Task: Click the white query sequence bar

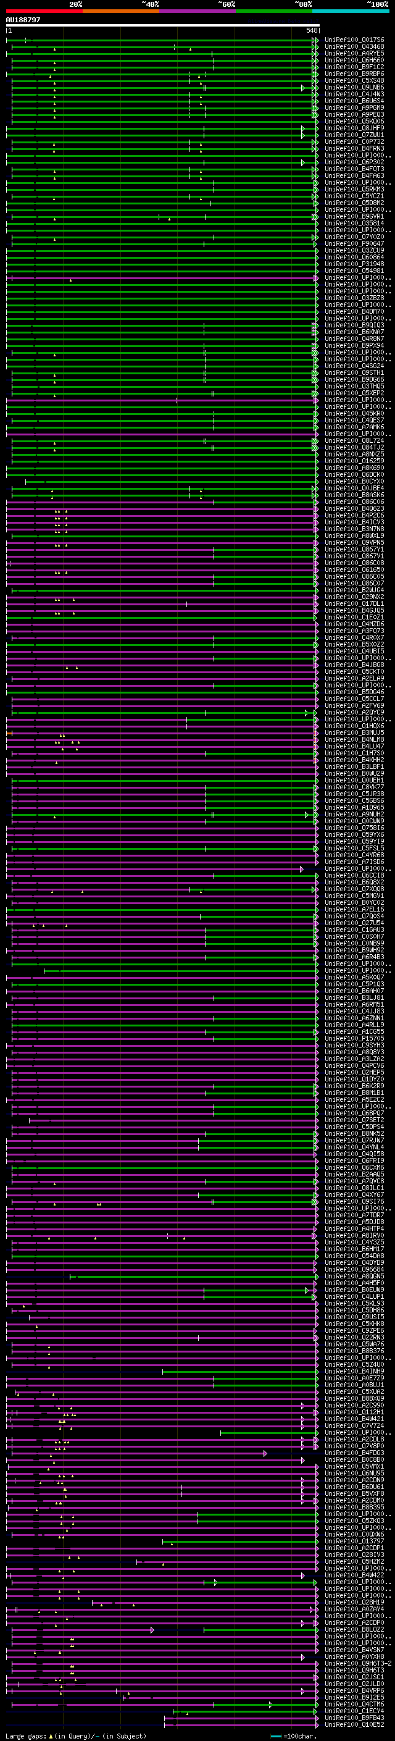Action: click(x=163, y=25)
